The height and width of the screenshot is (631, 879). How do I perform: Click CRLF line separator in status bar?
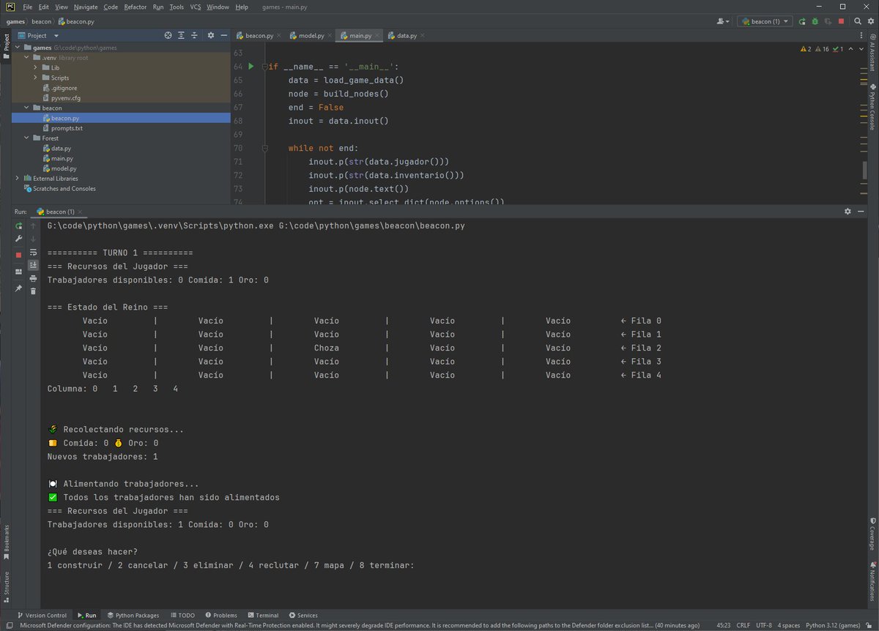click(x=743, y=626)
